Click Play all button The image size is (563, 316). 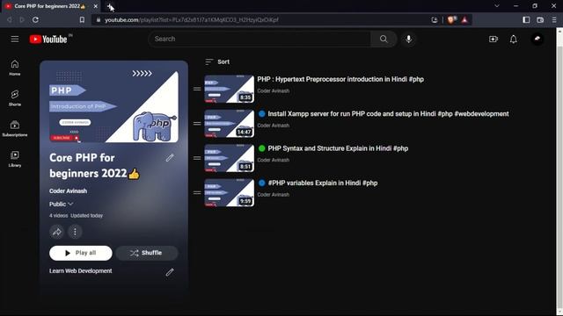pyautogui.click(x=81, y=253)
